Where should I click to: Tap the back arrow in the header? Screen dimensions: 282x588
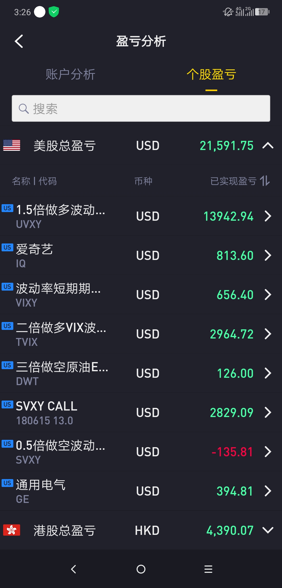(19, 41)
